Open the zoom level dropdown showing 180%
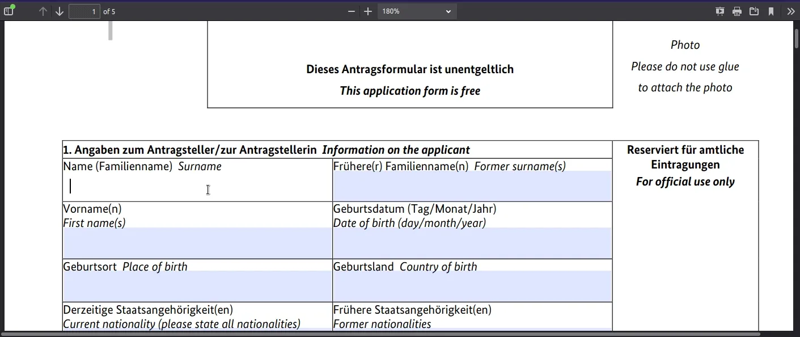Image resolution: width=800 pixels, height=337 pixels. coord(417,11)
